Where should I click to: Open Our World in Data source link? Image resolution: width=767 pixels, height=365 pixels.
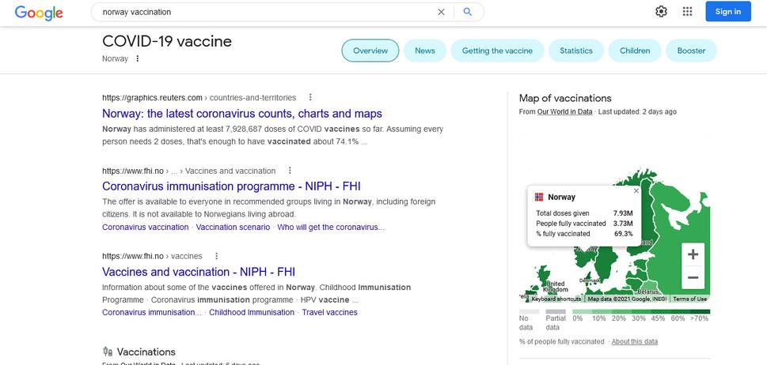[x=564, y=111]
